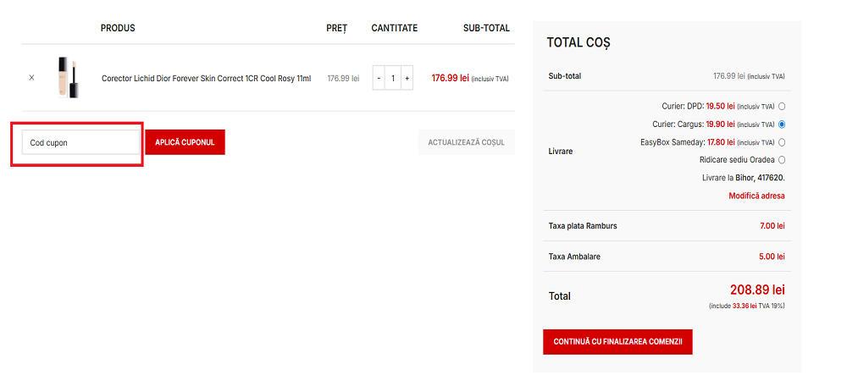Pick Ridicare sediu Oradea radio option
This screenshot has width=847, height=381.
782,160
